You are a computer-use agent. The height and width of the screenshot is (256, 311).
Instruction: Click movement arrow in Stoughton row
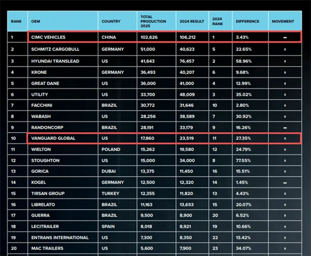[285, 161]
